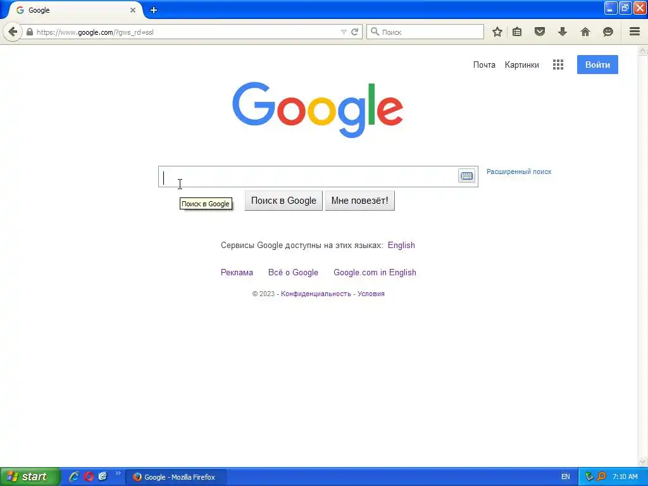Open Firefox Hello chat smiley icon
The image size is (648, 486).
click(x=608, y=32)
